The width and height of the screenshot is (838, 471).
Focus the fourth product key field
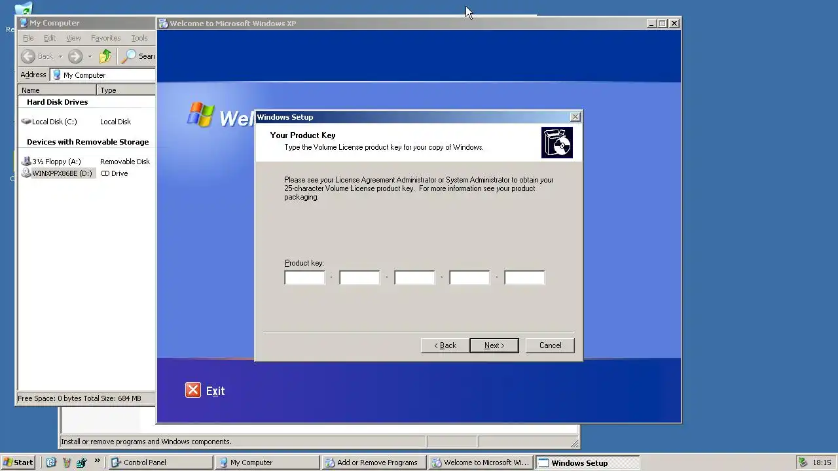(469, 277)
